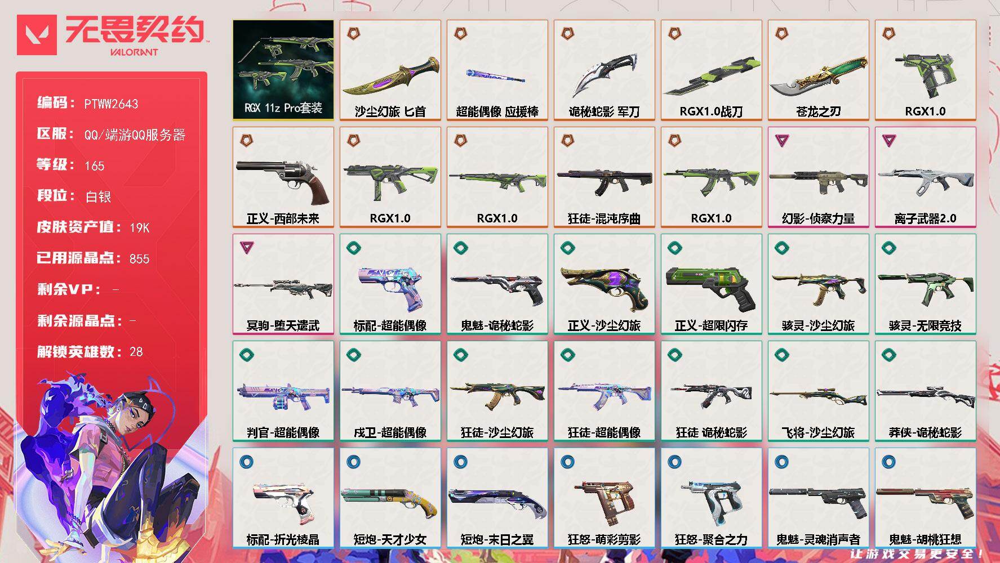
Task: Click the 正义-西部未来 revolver icon
Action: pos(283,182)
